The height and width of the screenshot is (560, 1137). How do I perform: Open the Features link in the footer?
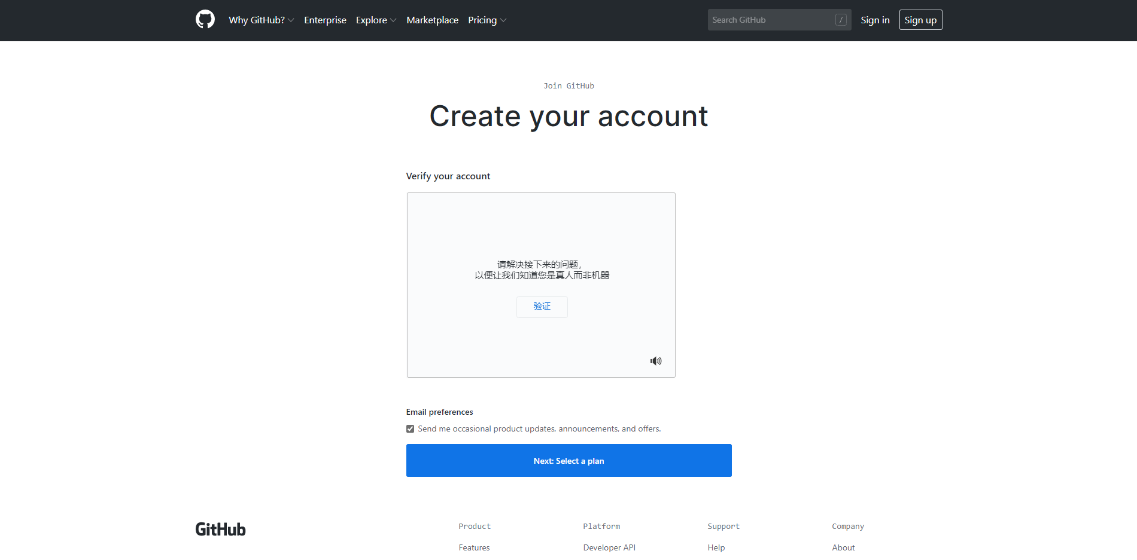click(474, 547)
